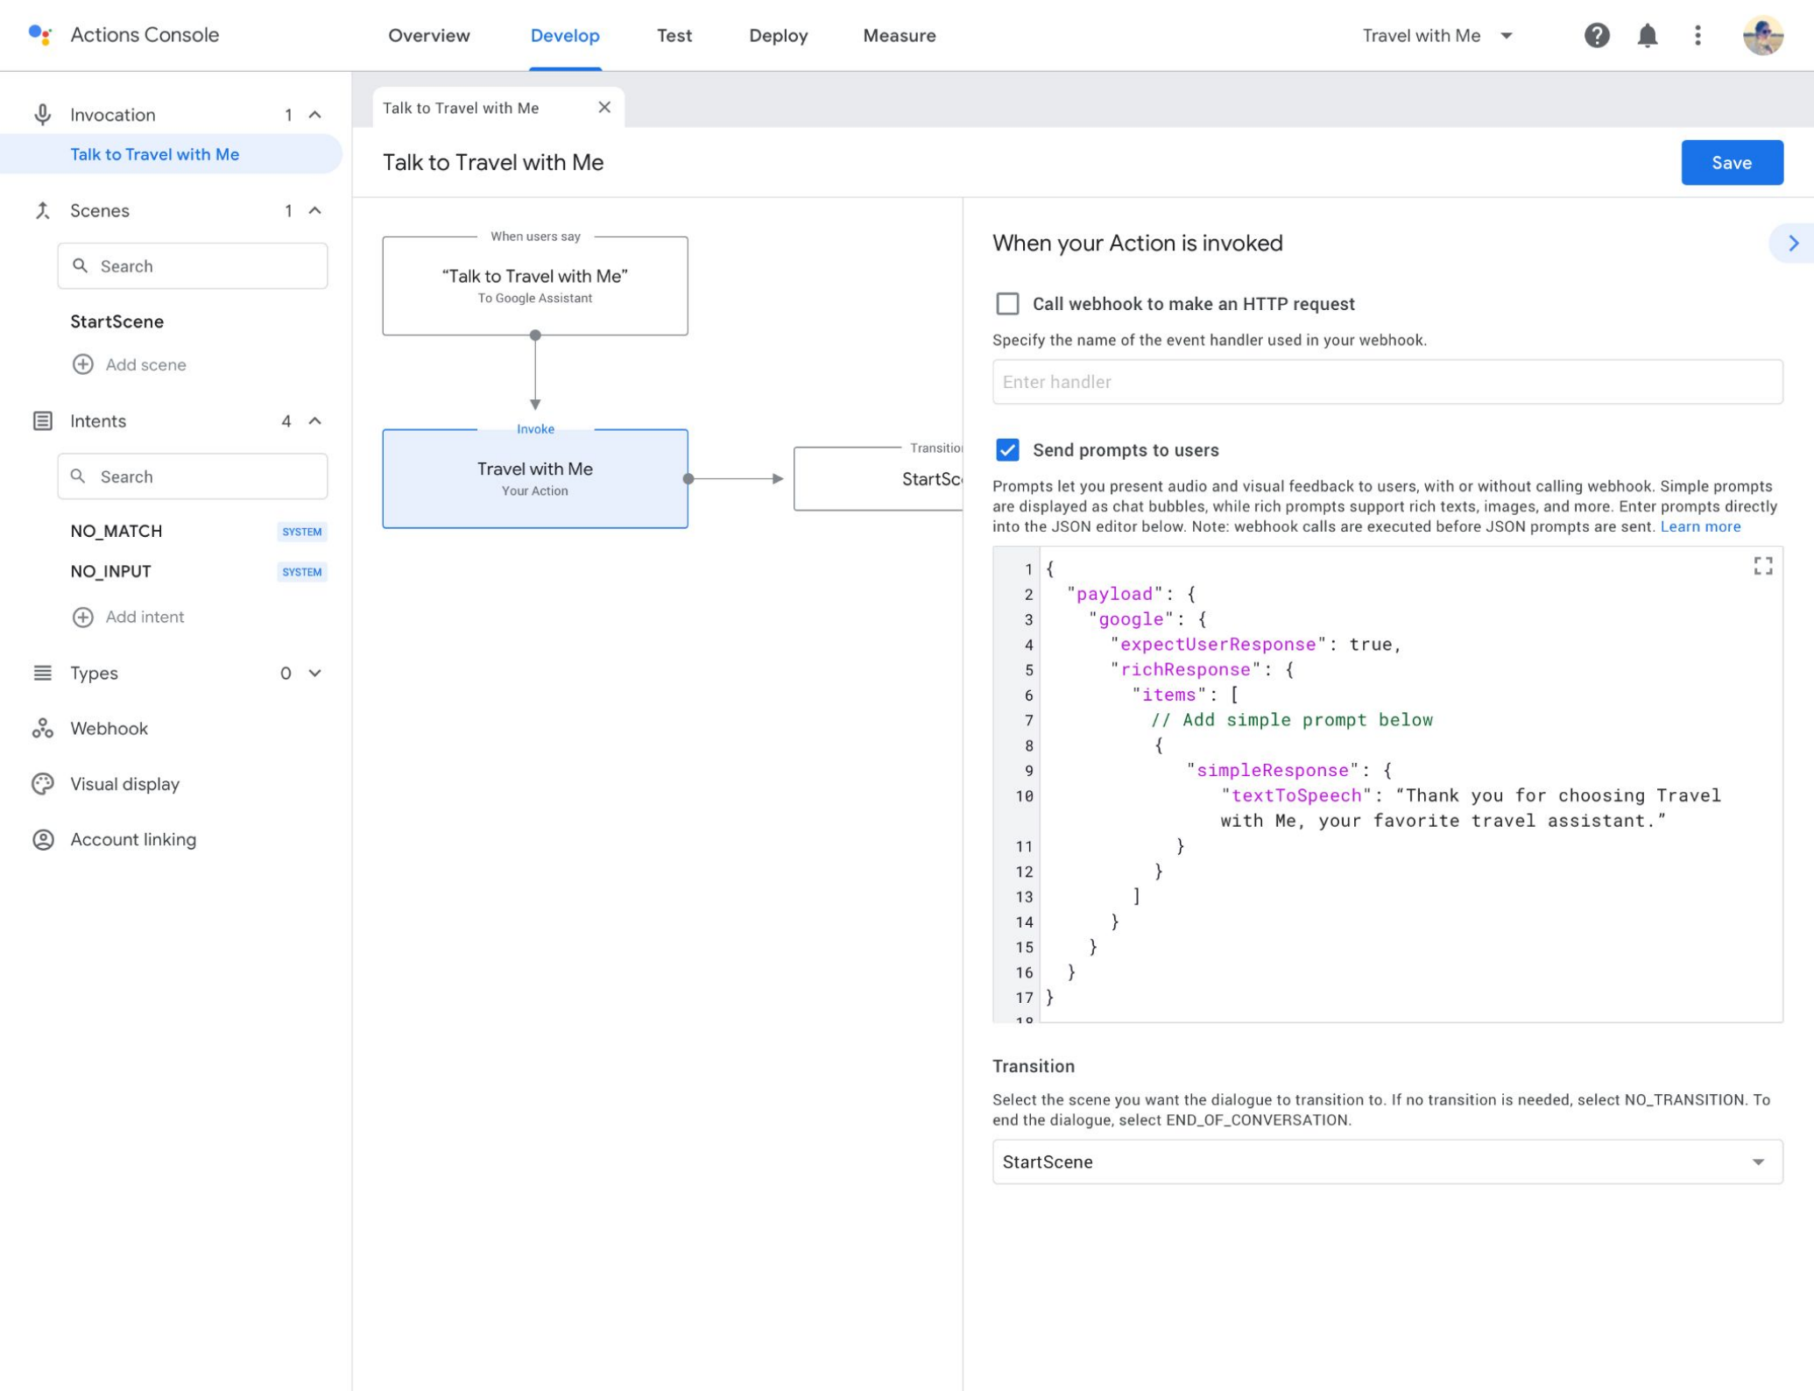Collapse the Intents section

click(x=314, y=421)
